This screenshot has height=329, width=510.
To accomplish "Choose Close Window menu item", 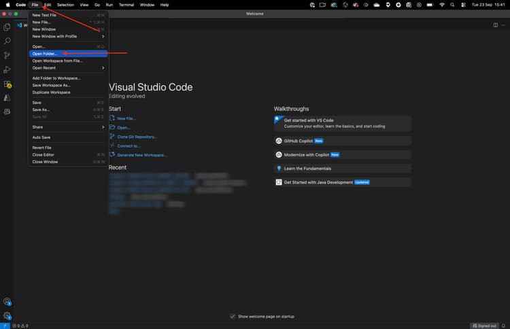I will tap(68, 162).
